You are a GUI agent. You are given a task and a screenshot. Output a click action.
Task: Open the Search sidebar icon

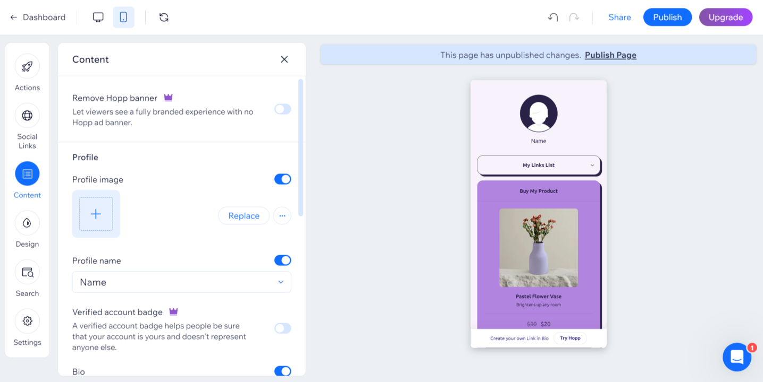tap(27, 272)
